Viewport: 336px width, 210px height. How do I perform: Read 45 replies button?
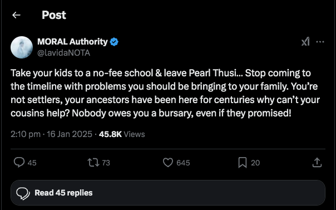(168, 193)
